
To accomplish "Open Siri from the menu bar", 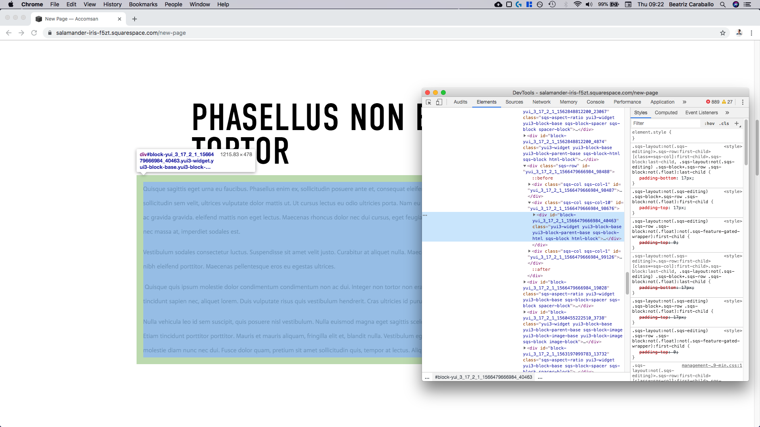I will (736, 4).
